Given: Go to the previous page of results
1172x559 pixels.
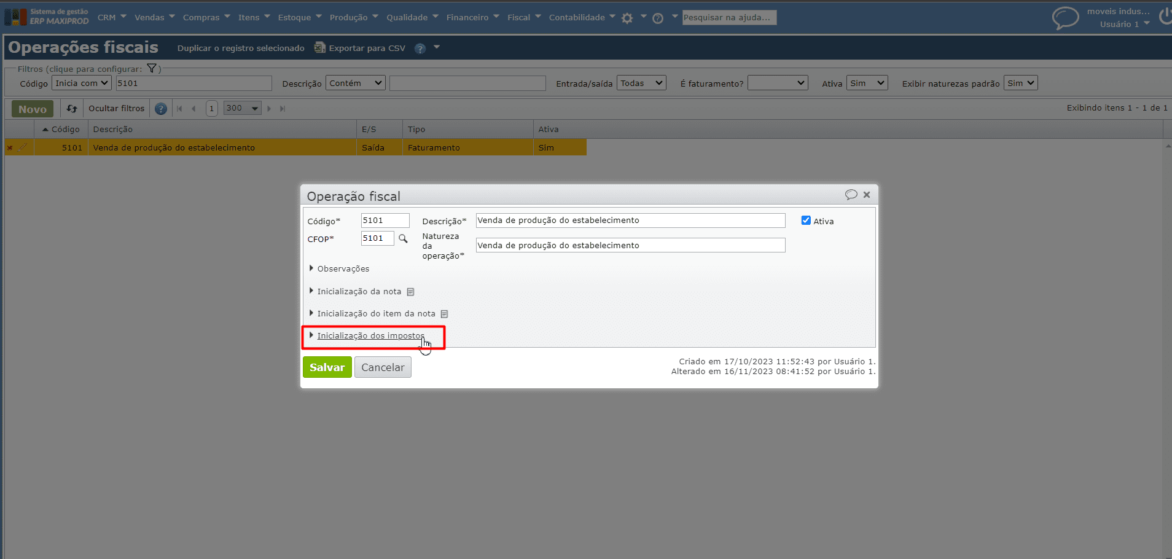Looking at the screenshot, I should pyautogui.click(x=193, y=109).
